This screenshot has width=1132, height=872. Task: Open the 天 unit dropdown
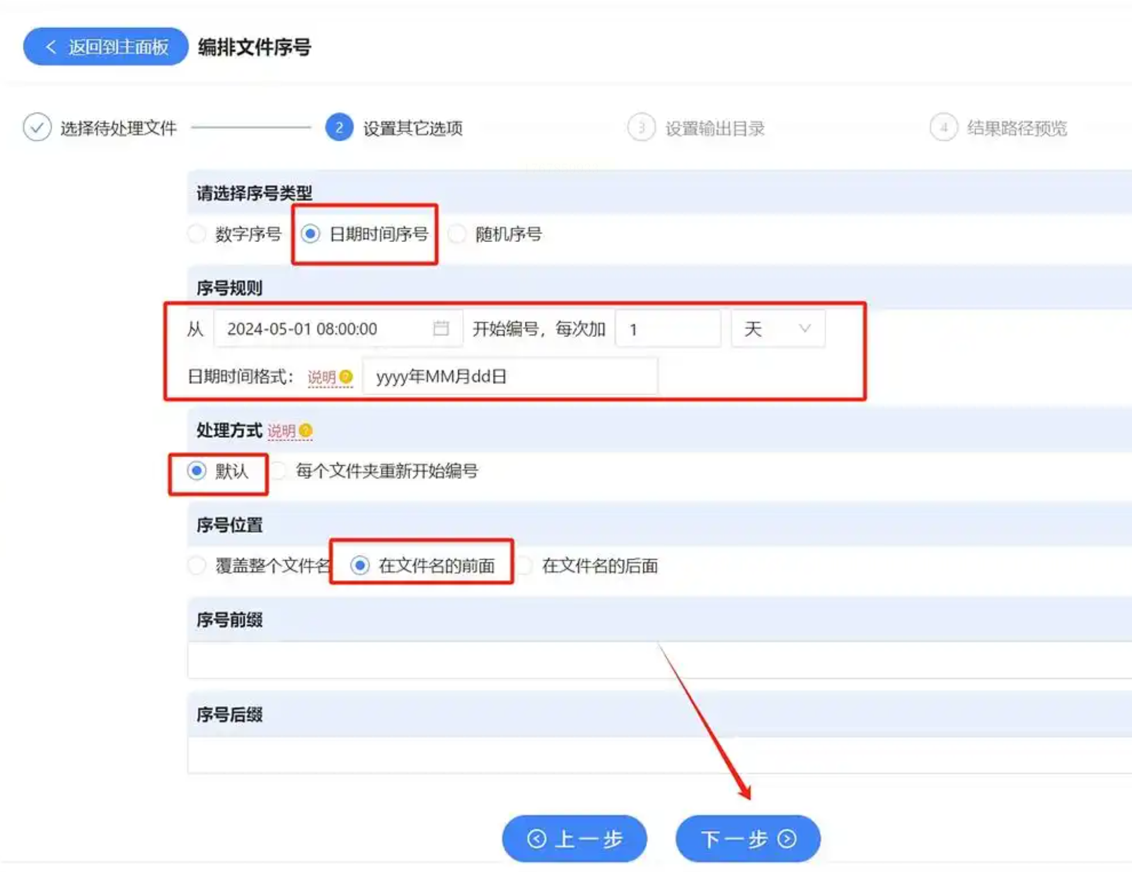[x=778, y=329]
